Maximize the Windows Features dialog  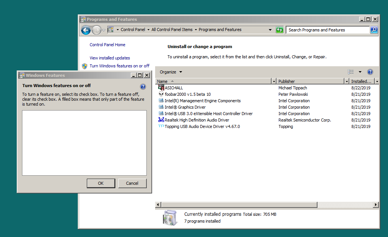[x=140, y=75]
